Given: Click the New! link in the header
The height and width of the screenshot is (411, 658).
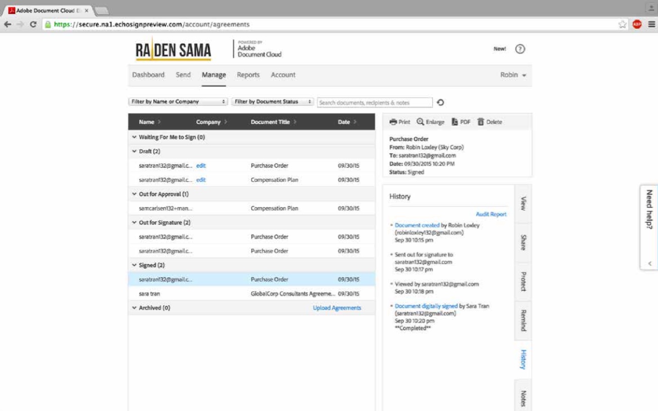Looking at the screenshot, I should tap(500, 49).
